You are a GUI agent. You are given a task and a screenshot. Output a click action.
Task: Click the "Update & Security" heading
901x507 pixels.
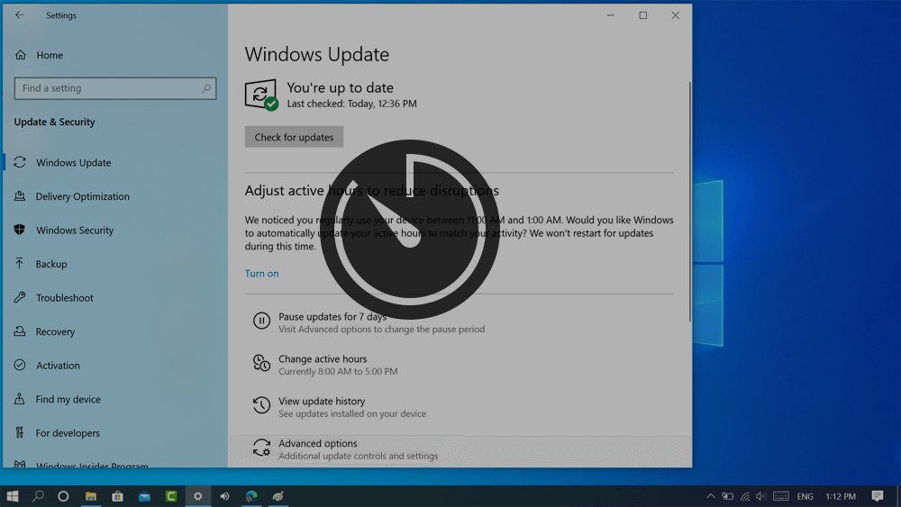click(55, 122)
